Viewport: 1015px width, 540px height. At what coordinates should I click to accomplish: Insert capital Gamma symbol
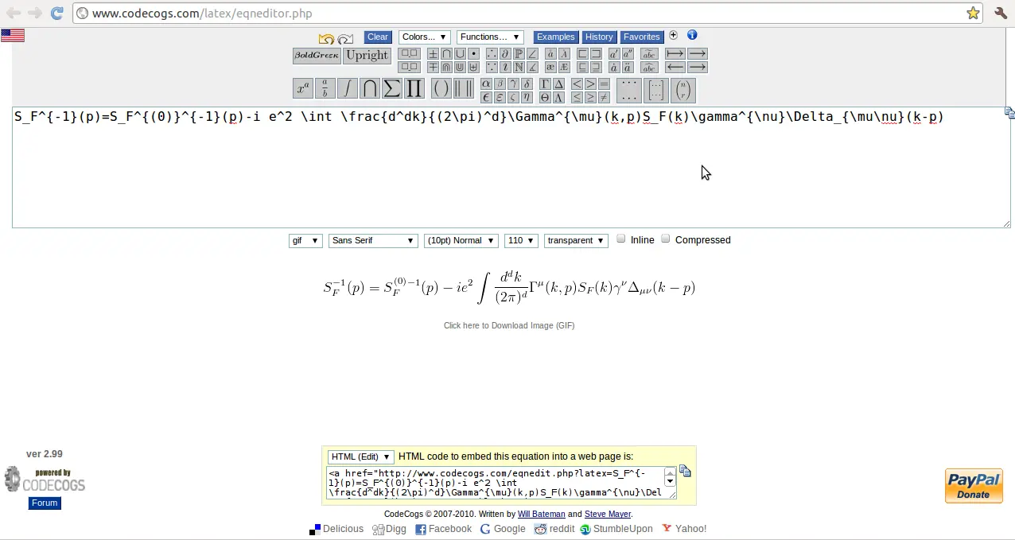(545, 84)
